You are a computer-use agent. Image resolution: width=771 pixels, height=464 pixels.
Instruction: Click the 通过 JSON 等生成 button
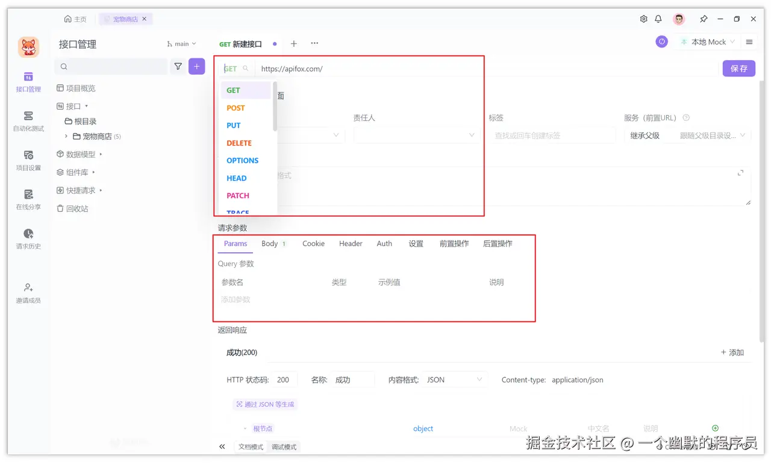[x=265, y=404]
